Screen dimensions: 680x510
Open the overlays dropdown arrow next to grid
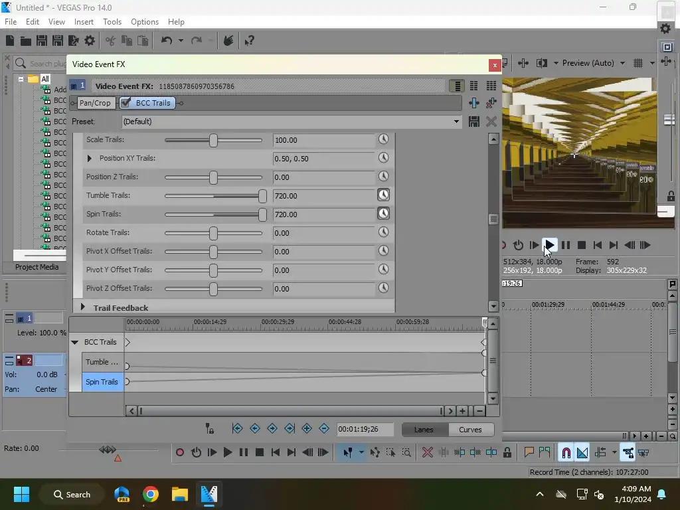pos(652,63)
